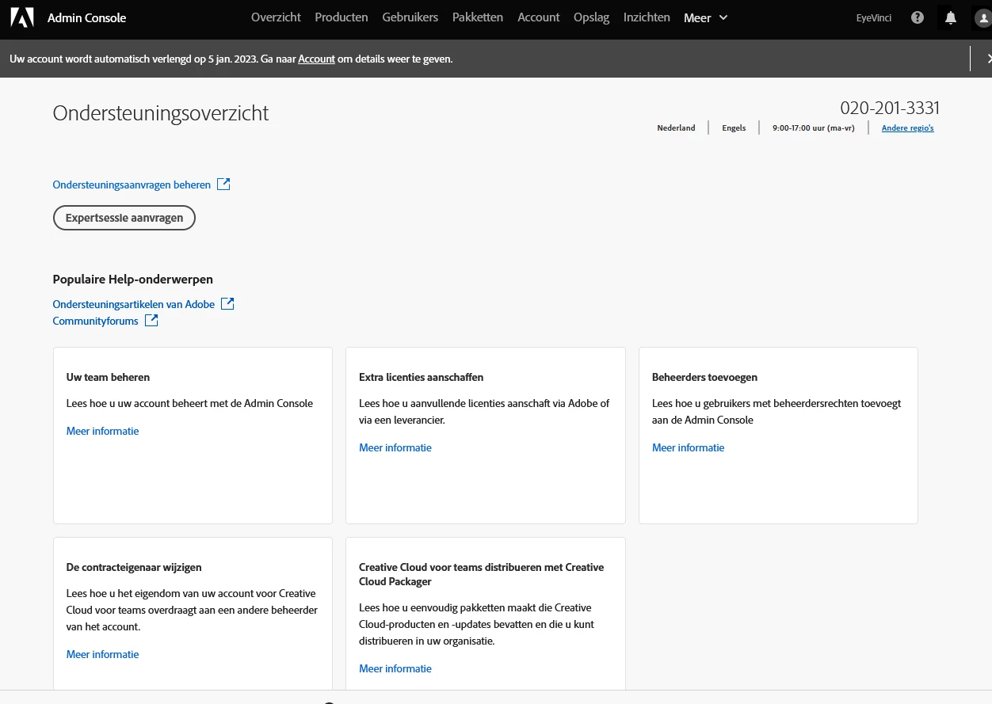Switch to the Gebruikers tab
The height and width of the screenshot is (704, 992).
[410, 17]
